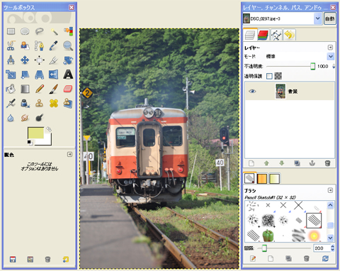Raise the layer with green up arrow
340x271 pixels.
[266, 163]
